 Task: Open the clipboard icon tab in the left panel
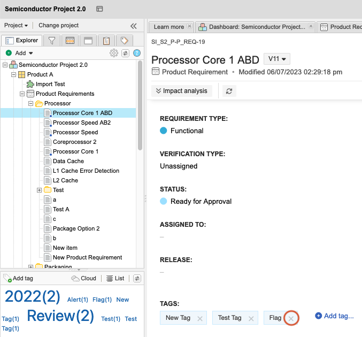tap(106, 41)
